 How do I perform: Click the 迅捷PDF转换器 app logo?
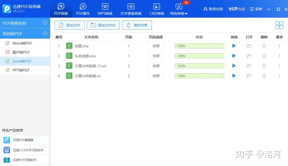7,9
